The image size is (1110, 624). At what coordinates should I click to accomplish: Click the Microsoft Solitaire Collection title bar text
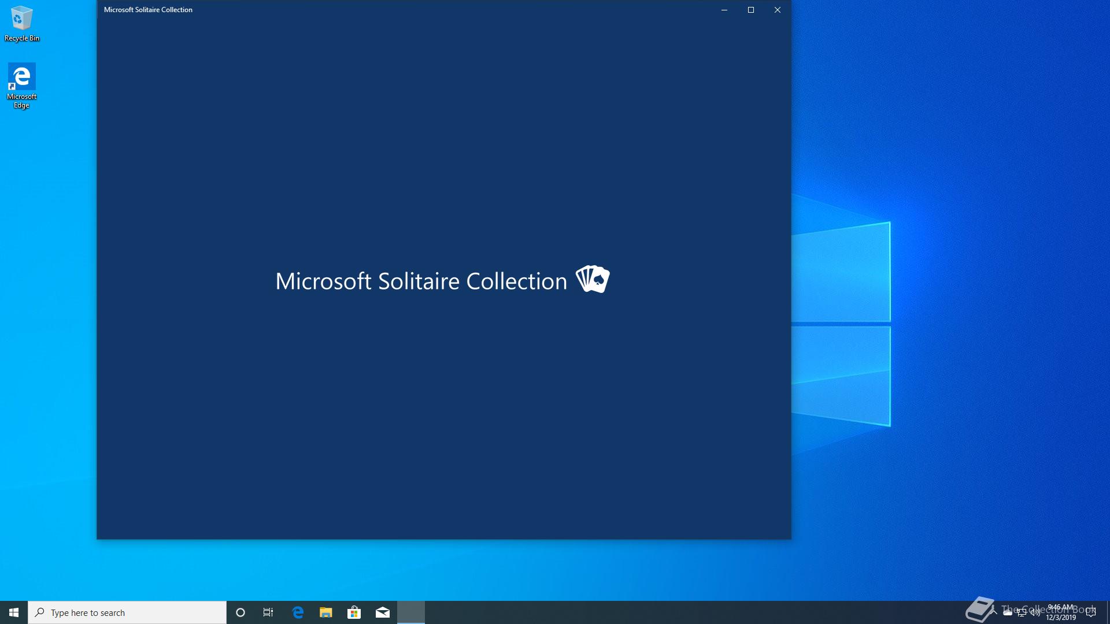[148, 10]
